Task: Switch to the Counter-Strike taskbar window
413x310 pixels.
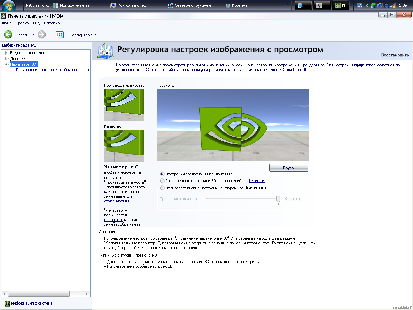Action: [322, 5]
